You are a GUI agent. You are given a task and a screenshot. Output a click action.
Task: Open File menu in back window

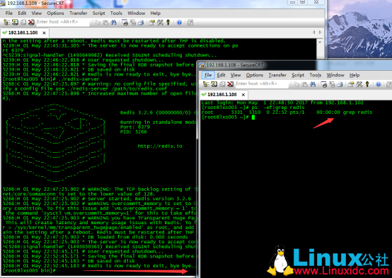pyautogui.click(x=8, y=13)
